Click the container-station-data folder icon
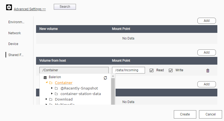 tap(56, 94)
